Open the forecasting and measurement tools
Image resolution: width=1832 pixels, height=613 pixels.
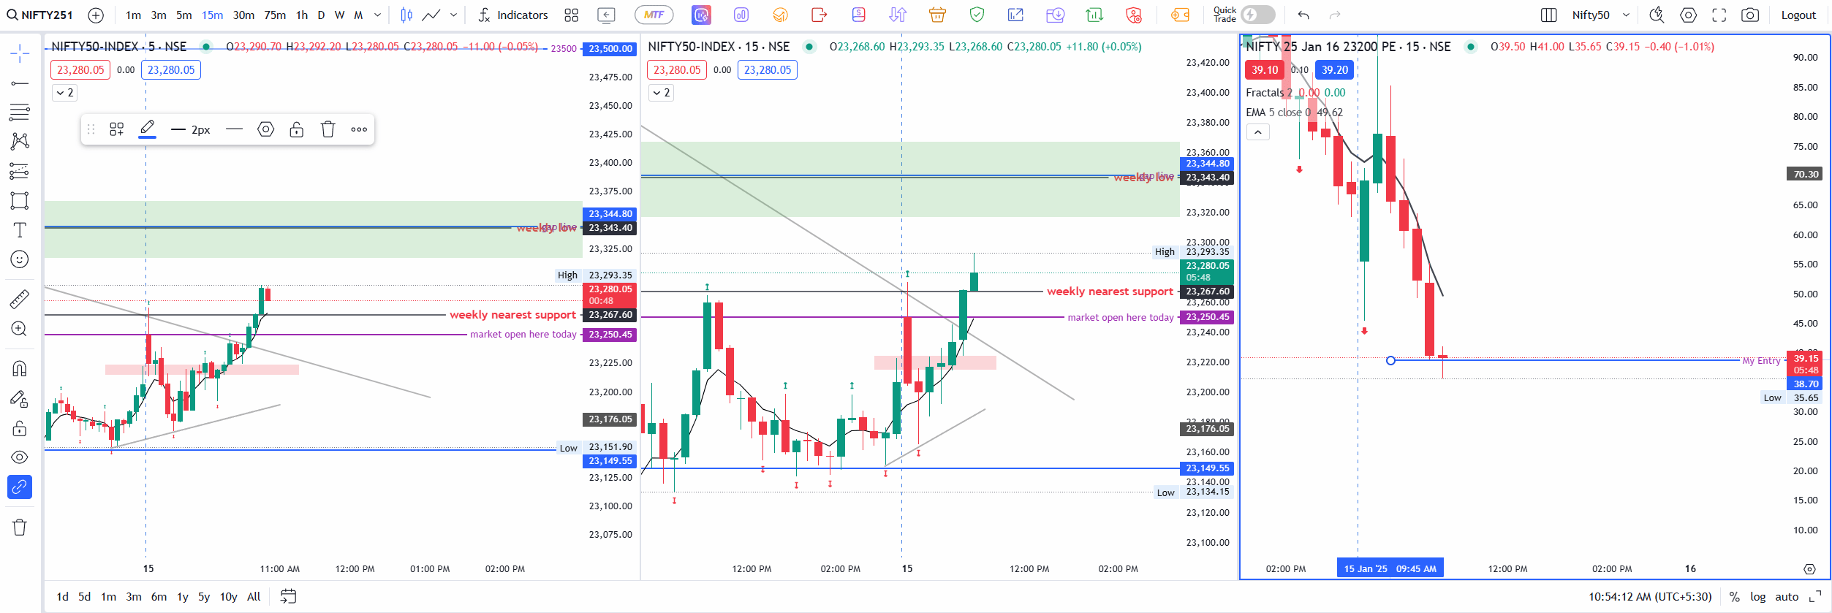point(20,171)
